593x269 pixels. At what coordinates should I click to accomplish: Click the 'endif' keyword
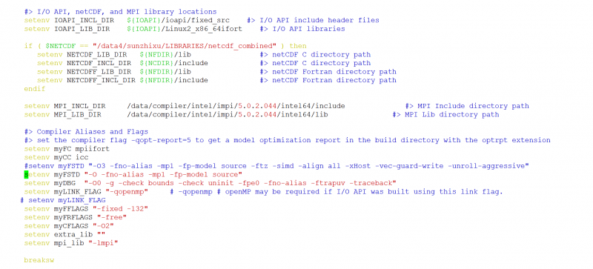pyautogui.click(x=34, y=89)
